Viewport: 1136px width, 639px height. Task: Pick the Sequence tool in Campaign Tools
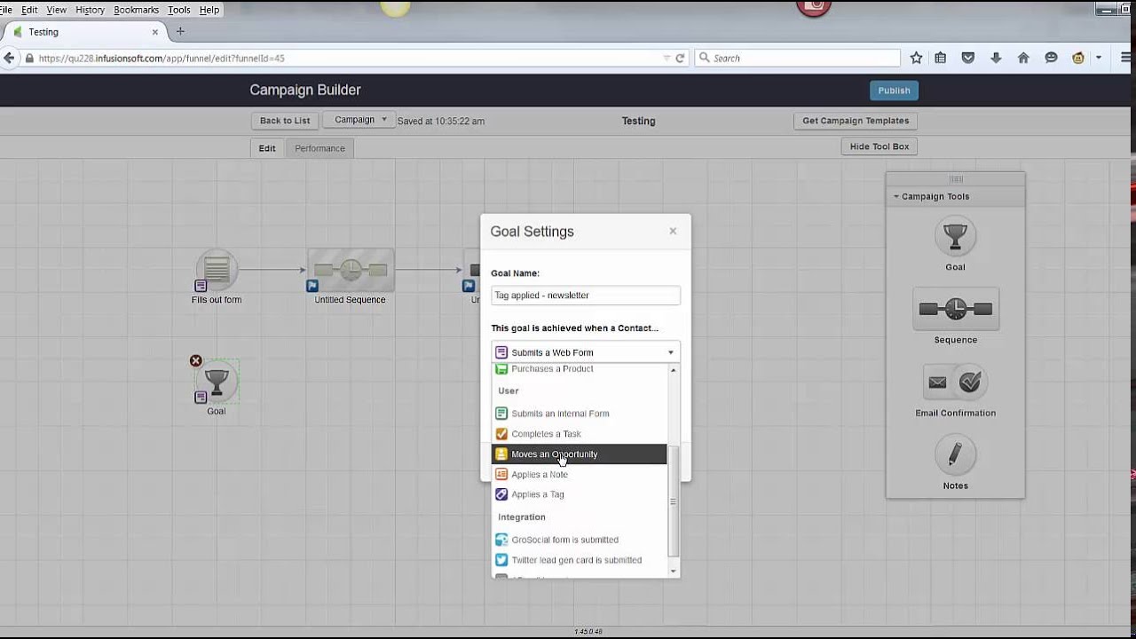(955, 309)
